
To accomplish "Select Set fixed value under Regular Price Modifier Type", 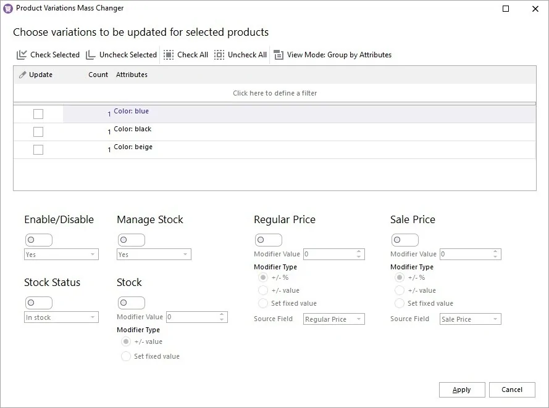I will pyautogui.click(x=262, y=303).
